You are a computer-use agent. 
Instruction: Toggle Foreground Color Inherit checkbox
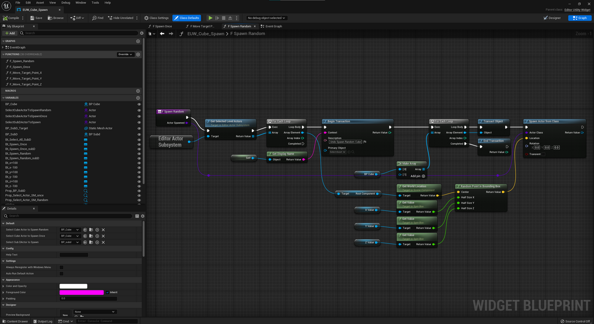point(107,292)
